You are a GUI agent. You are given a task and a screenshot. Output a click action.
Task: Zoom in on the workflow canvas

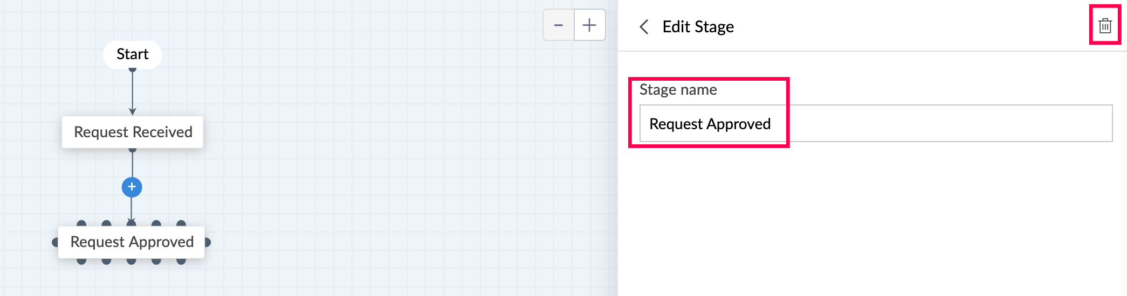(589, 25)
